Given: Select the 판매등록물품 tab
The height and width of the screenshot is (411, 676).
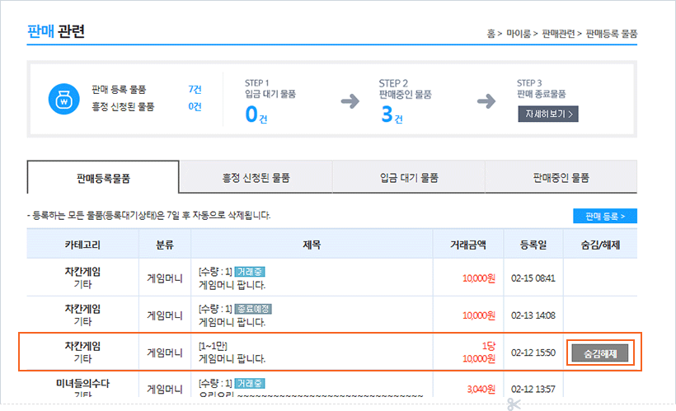Looking at the screenshot, I should pos(103,177).
